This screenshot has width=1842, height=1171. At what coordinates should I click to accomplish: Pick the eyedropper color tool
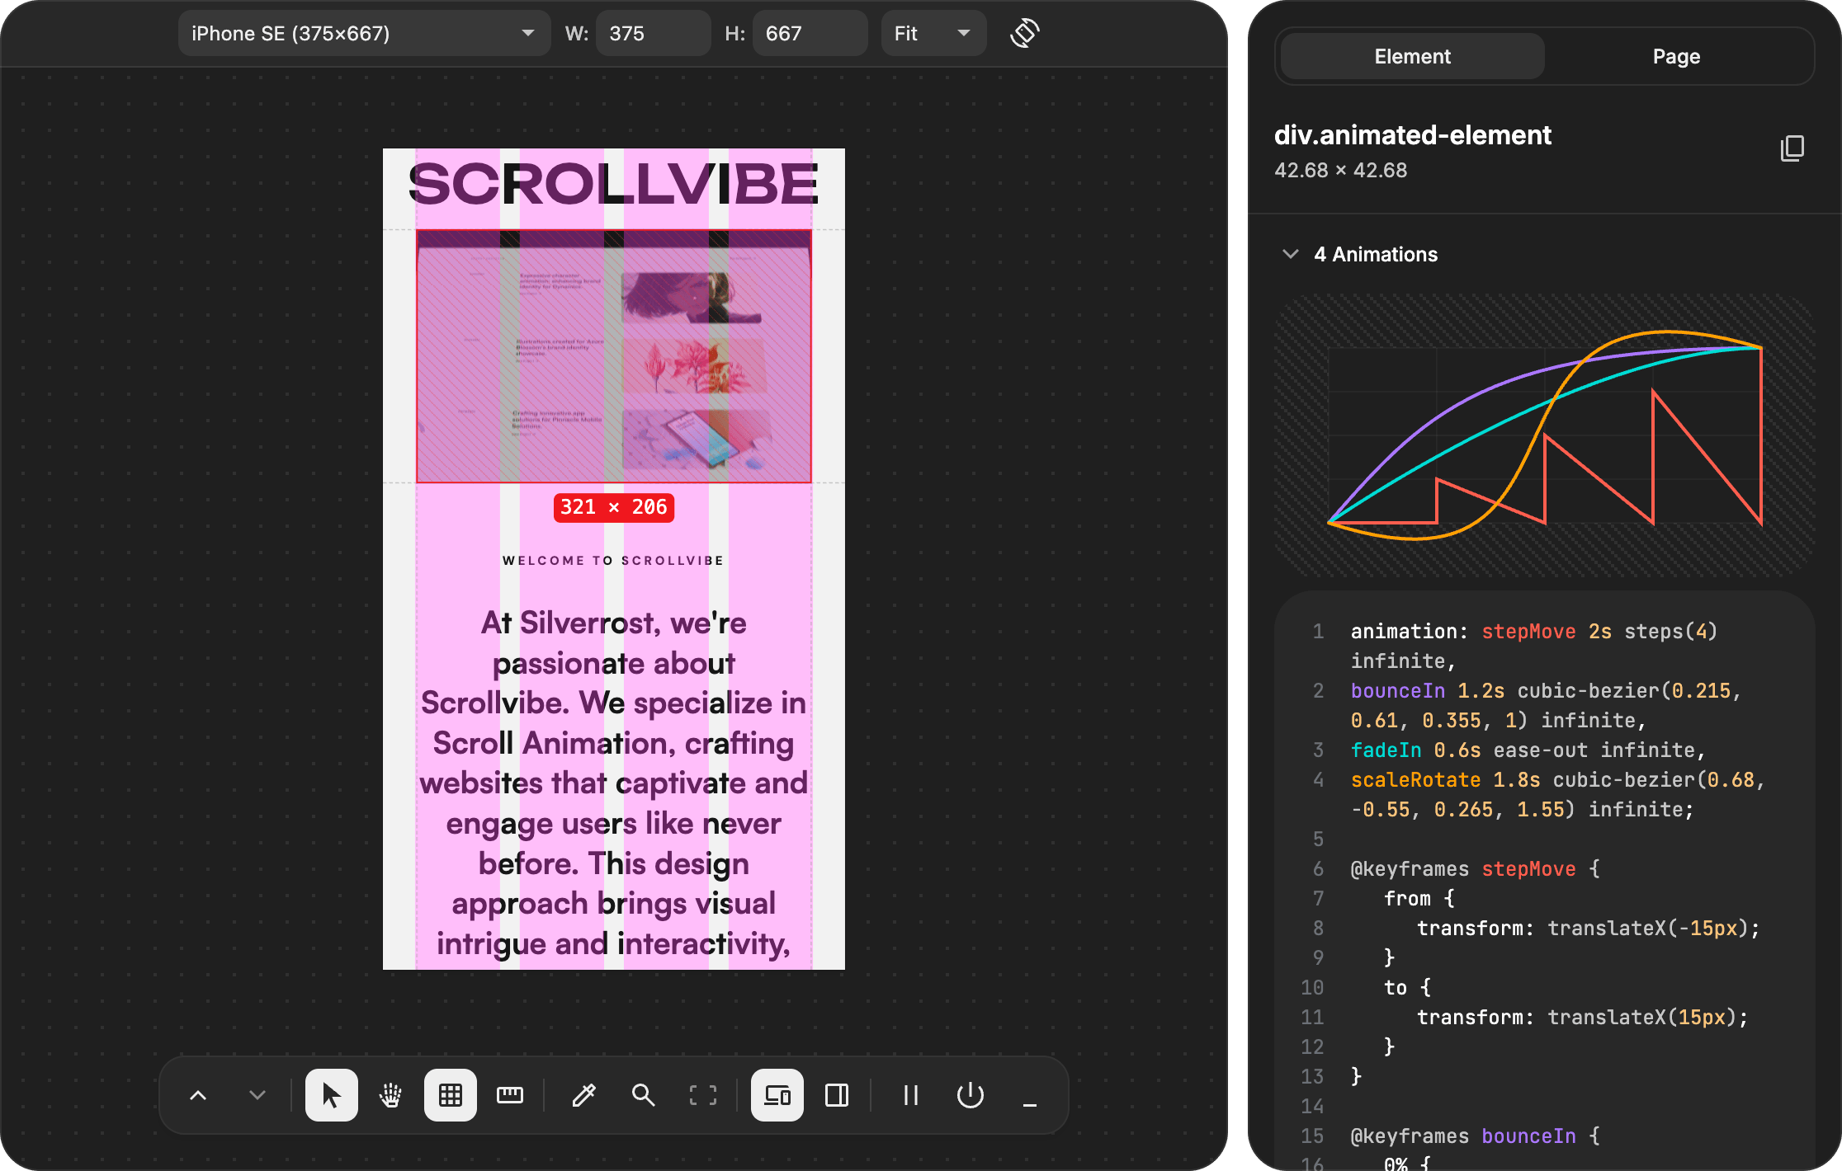(583, 1095)
